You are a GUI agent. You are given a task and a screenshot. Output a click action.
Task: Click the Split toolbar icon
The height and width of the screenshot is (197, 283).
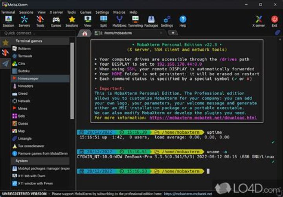[104, 22]
